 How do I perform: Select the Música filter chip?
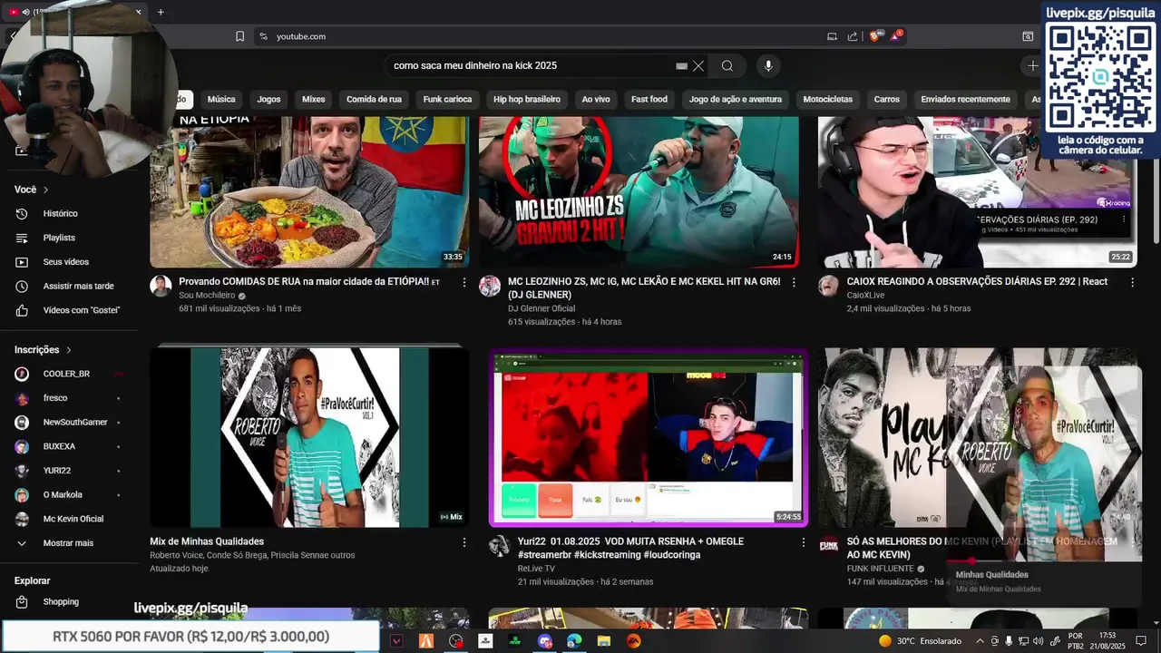221,99
